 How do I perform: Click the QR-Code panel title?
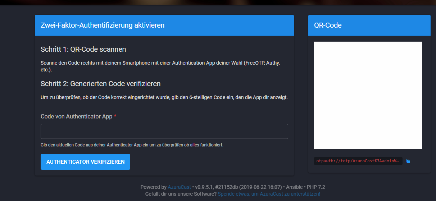coord(328,25)
